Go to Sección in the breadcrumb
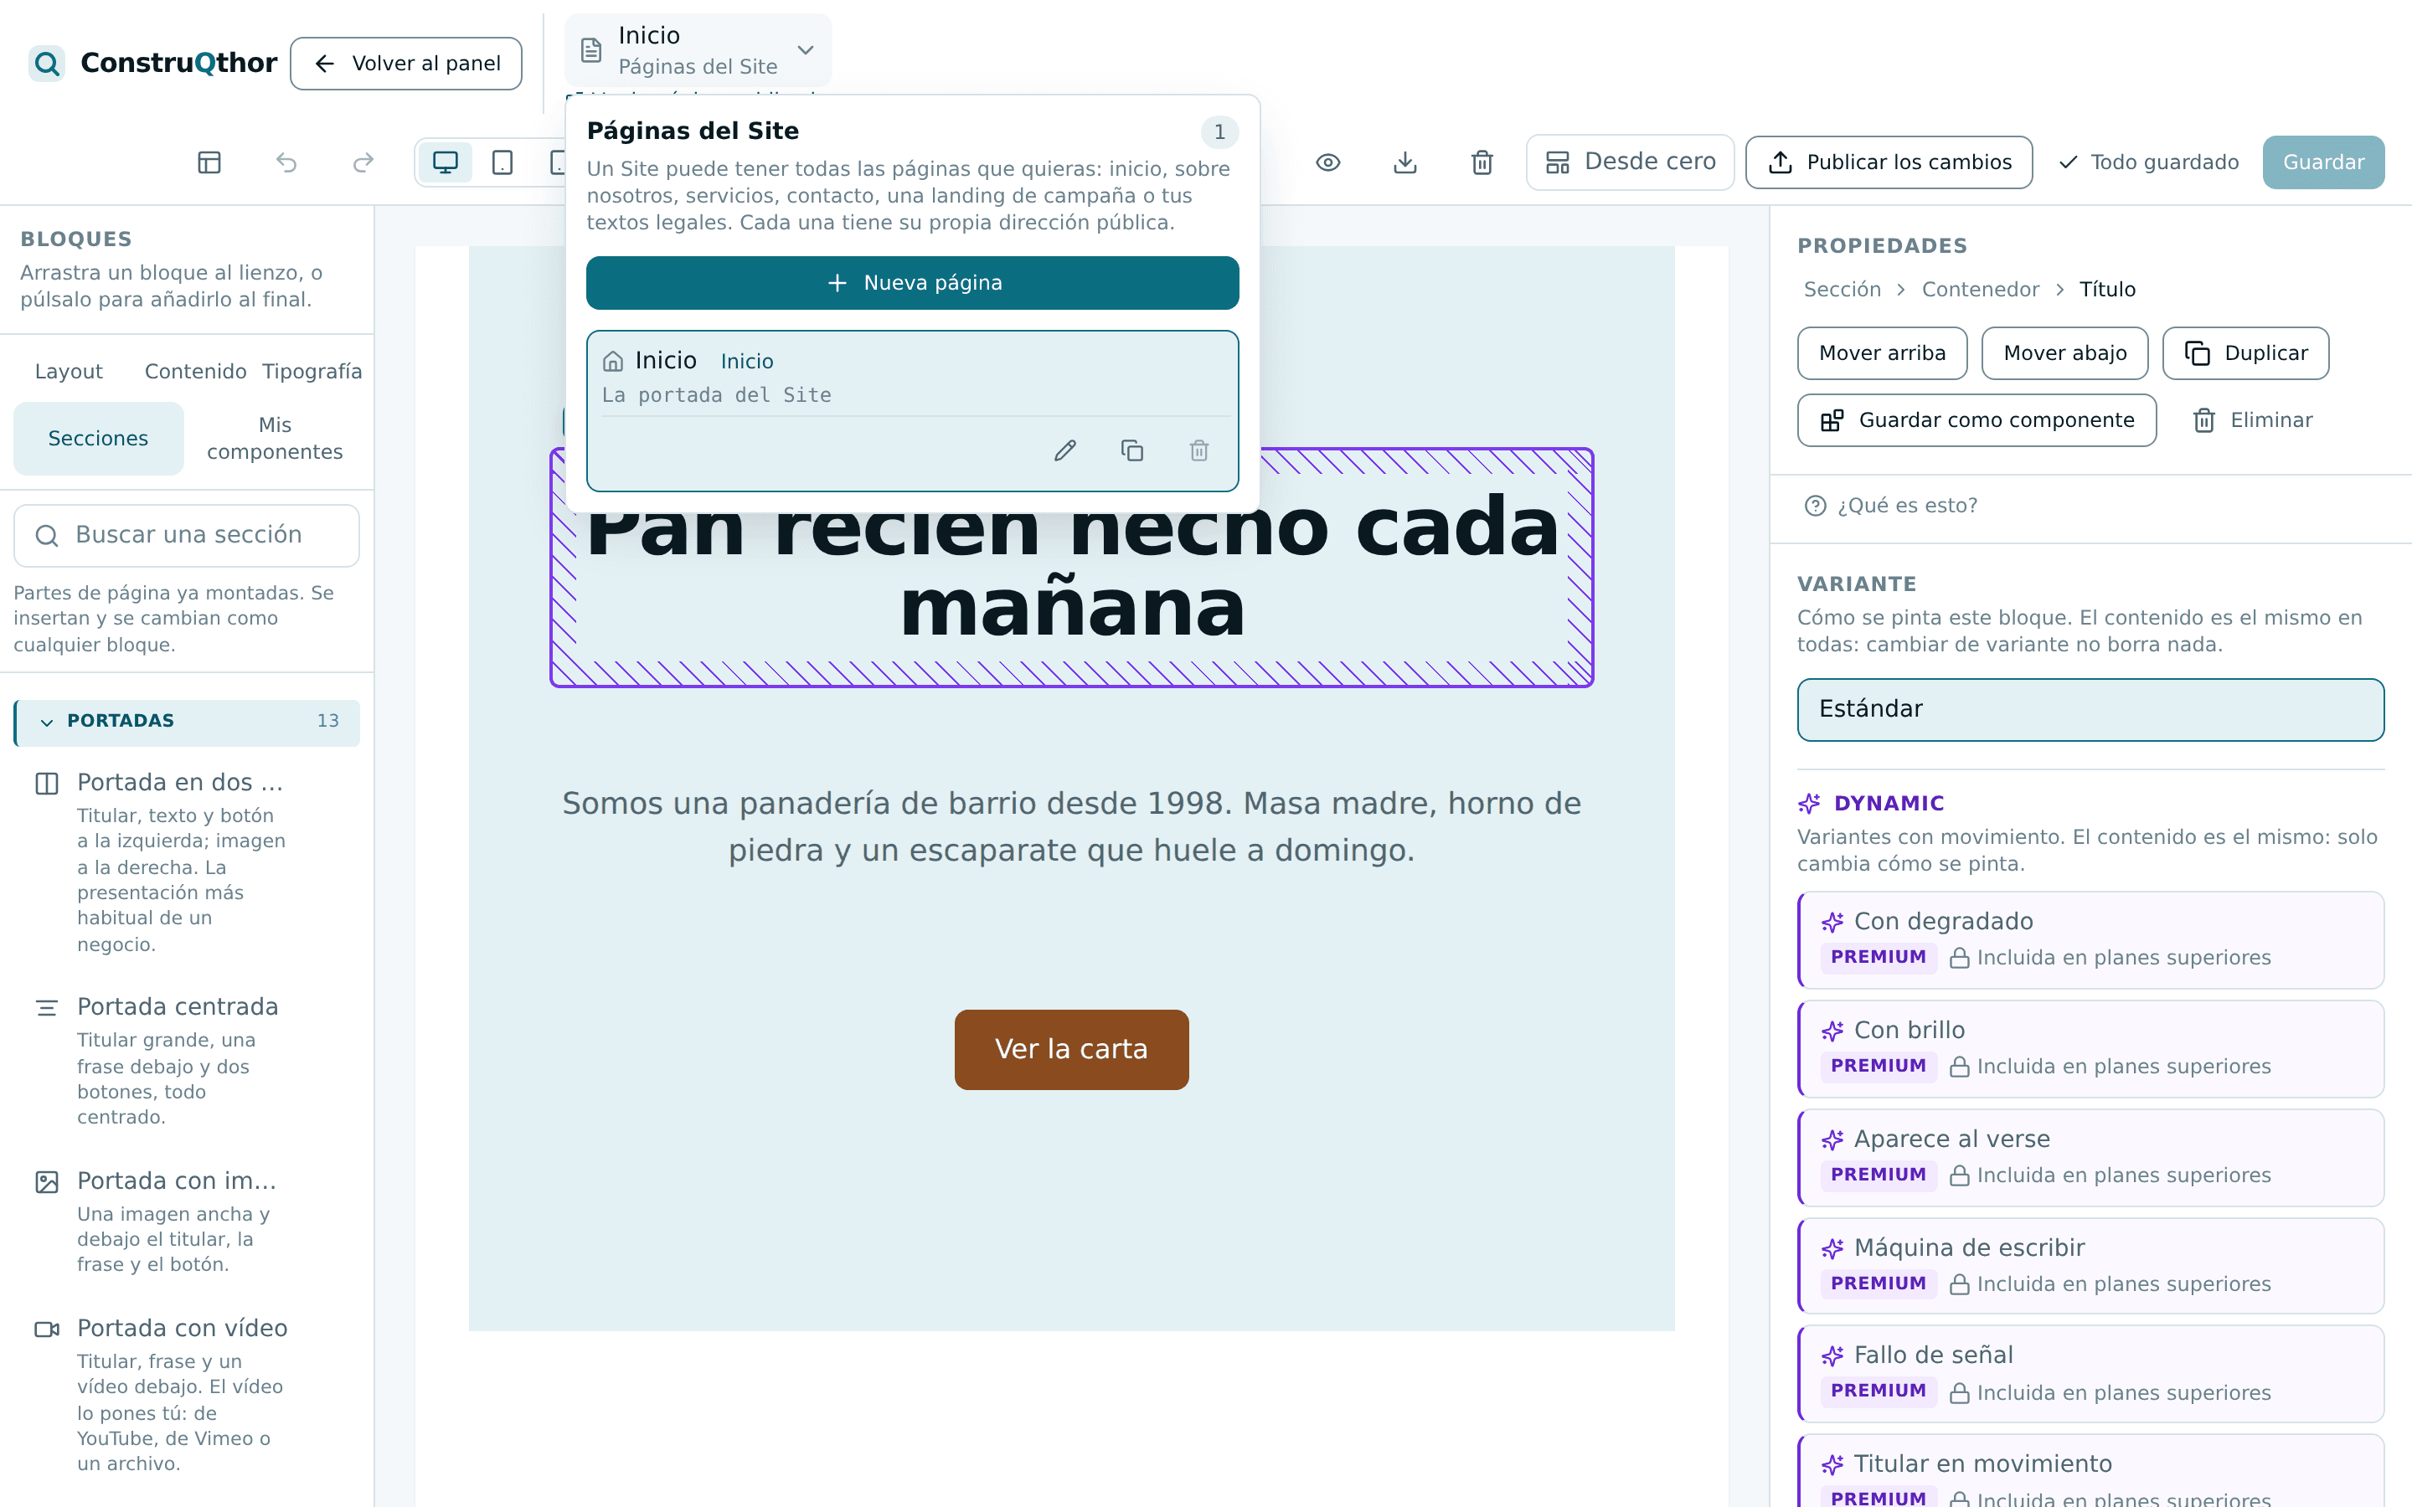This screenshot has height=1507, width=2412. point(1842,289)
